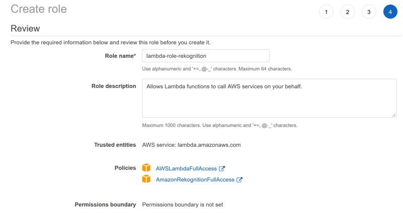This screenshot has width=403, height=213.
Task: Click the description text area resize handle
Action: tap(393, 115)
